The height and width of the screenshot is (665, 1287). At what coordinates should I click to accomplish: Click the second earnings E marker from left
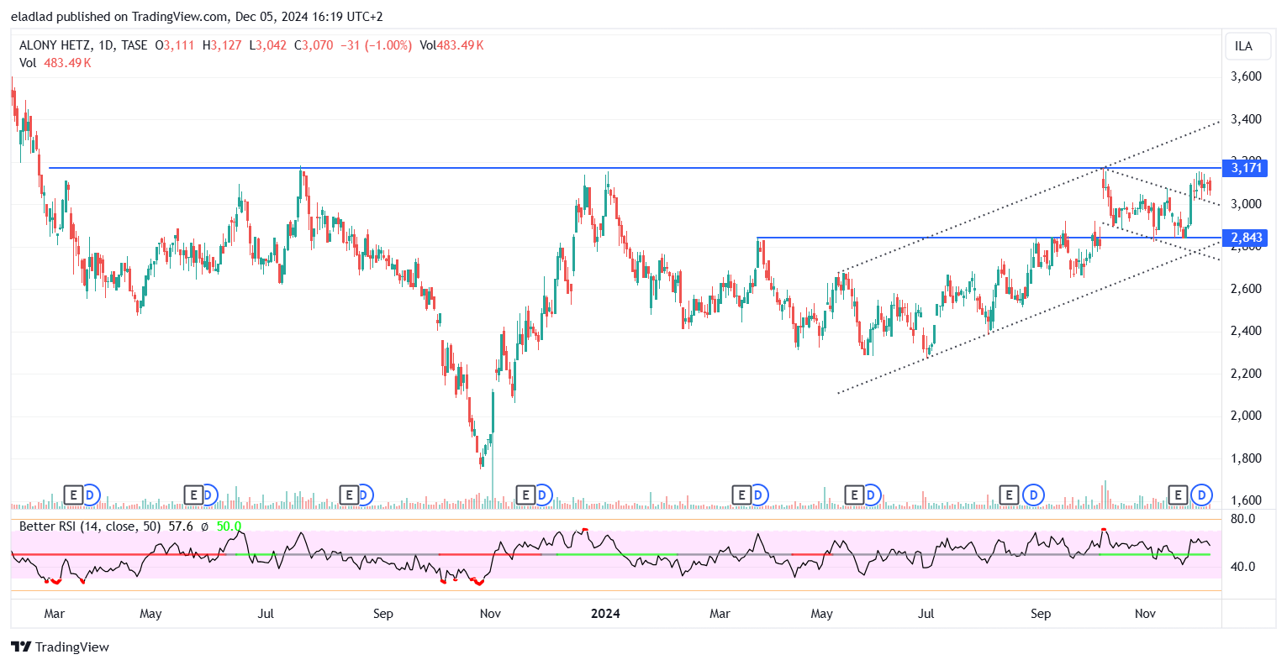(193, 495)
